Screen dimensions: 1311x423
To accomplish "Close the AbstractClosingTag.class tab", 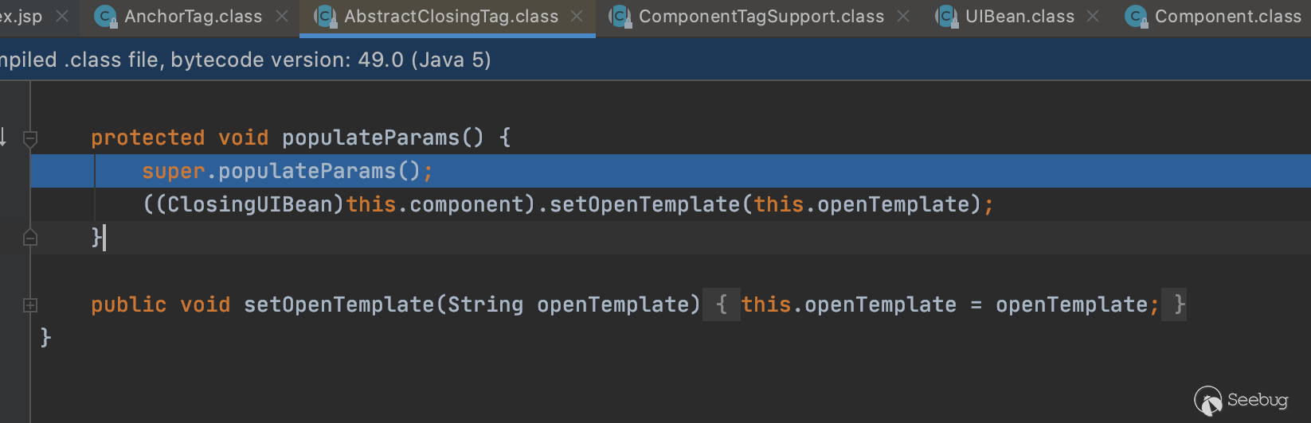I will click(577, 17).
